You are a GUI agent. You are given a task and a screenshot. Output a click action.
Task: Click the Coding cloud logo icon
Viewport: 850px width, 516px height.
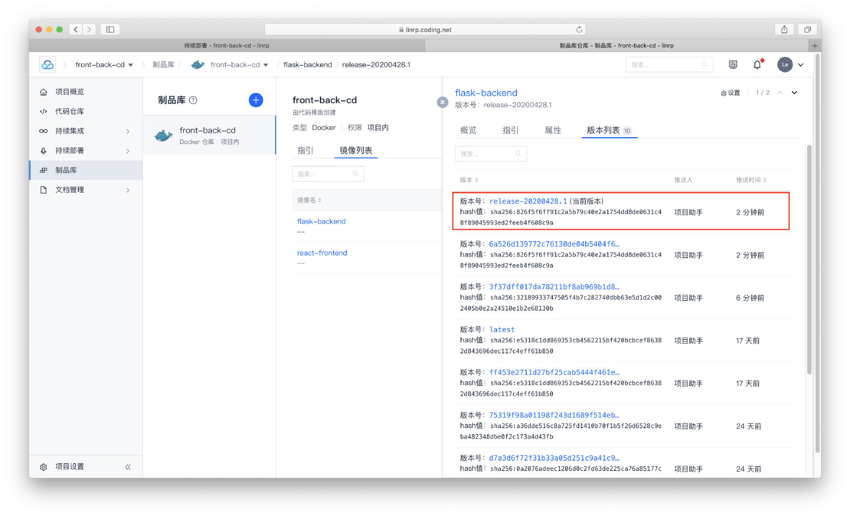[48, 64]
